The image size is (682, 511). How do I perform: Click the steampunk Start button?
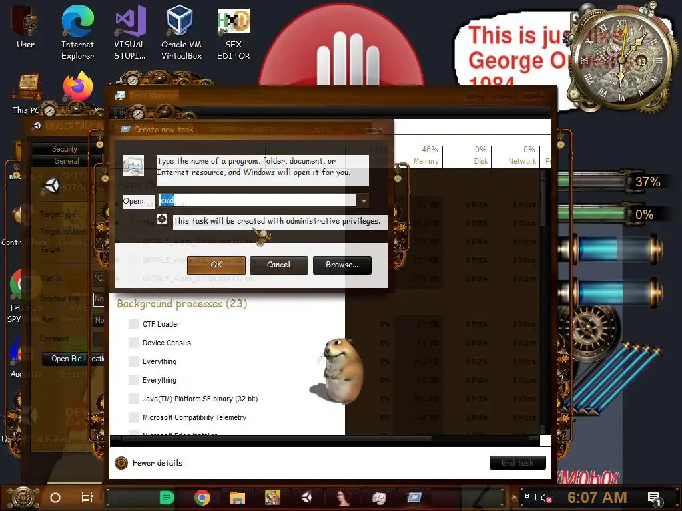click(x=24, y=498)
